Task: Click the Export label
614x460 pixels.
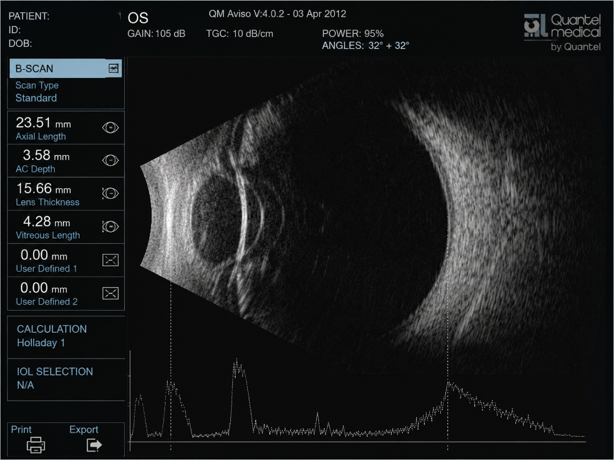Action: (x=84, y=430)
